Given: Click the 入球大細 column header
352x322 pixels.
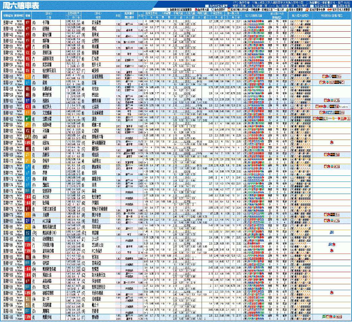Looking at the screenshot, I should click(x=190, y=13).
